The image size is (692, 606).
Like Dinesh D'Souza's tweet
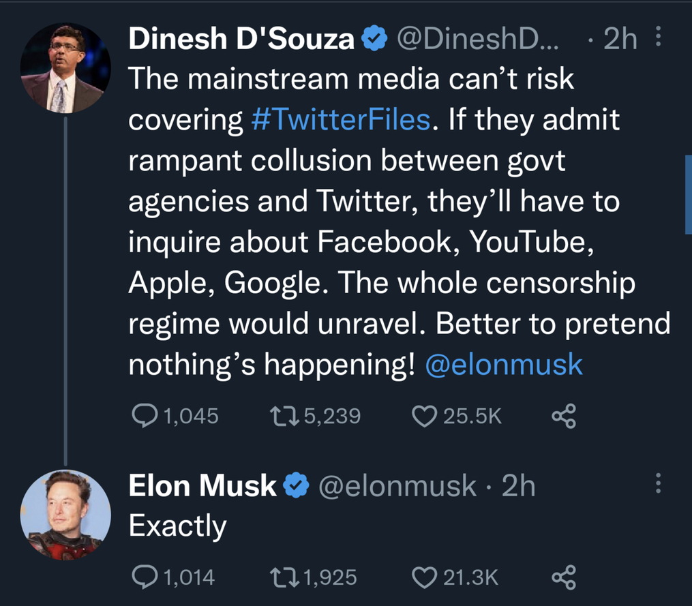click(424, 416)
